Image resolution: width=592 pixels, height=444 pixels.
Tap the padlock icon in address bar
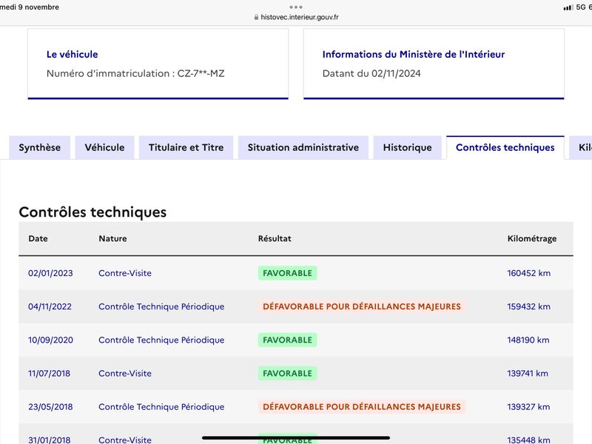256,17
